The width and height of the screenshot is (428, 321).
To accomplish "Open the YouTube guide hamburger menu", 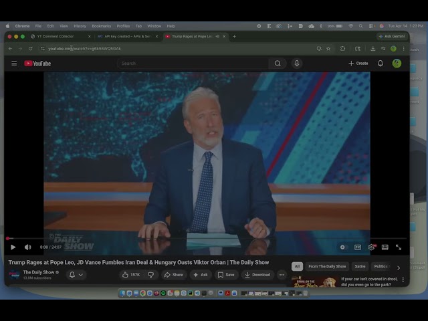I will pos(14,64).
